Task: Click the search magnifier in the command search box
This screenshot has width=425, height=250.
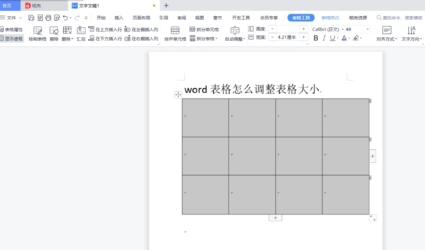Action: pos(379,18)
